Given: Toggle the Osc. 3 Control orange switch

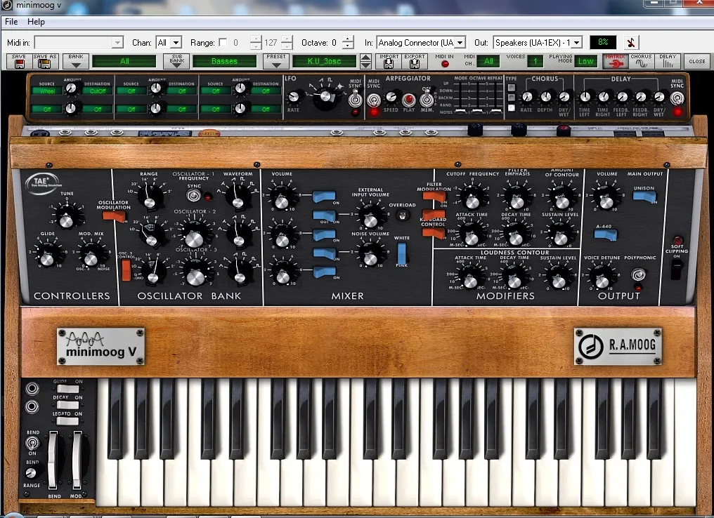Looking at the screenshot, I should tap(126, 271).
